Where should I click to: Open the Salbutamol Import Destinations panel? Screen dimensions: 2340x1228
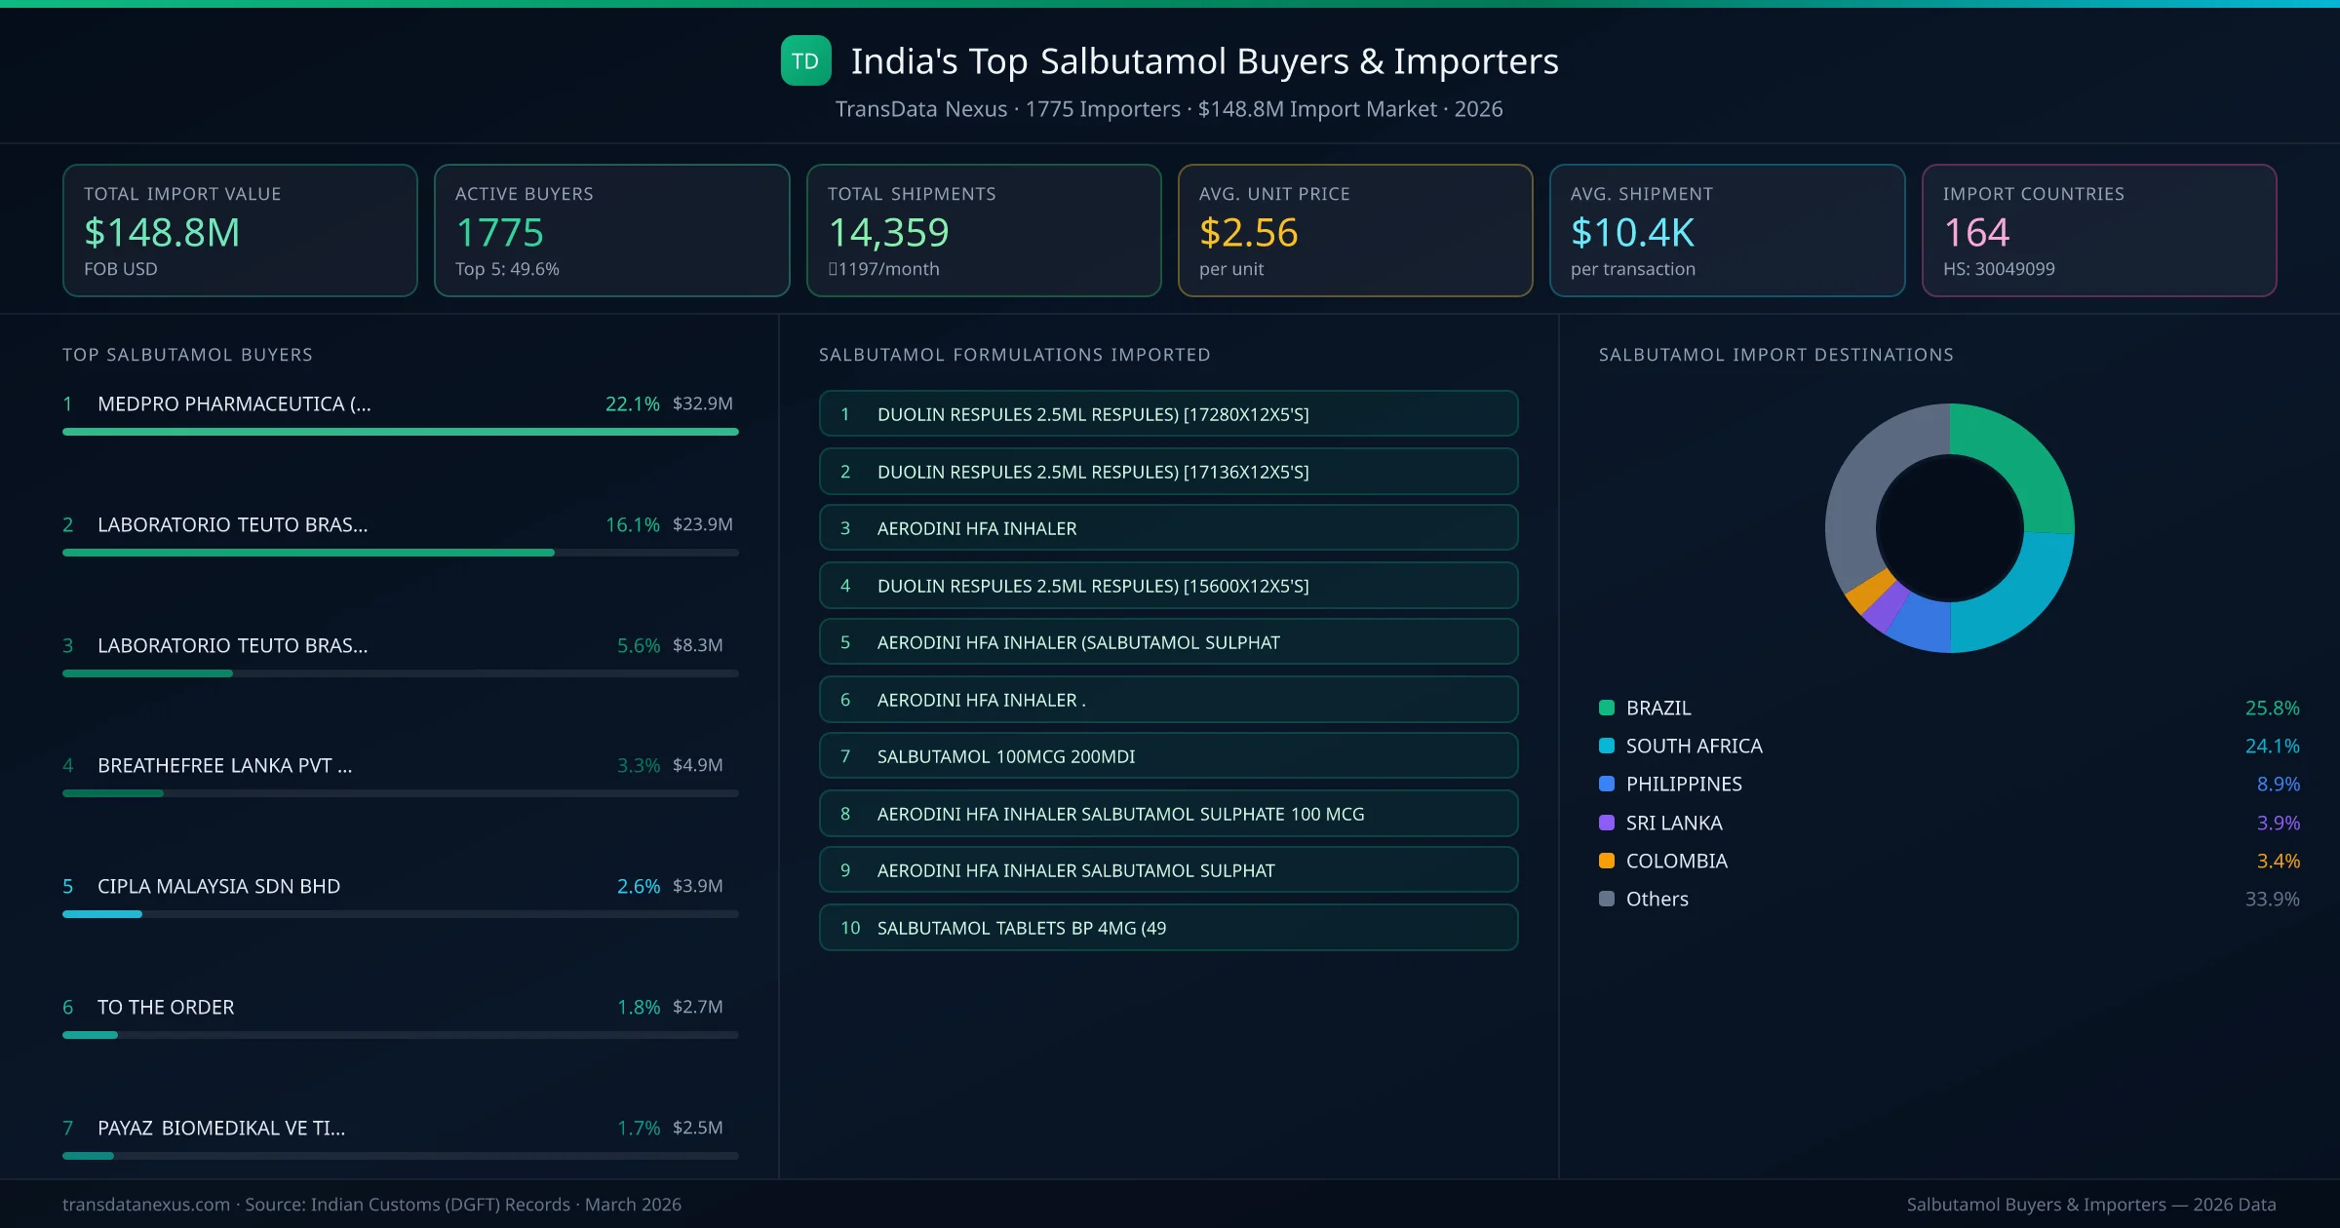(1776, 355)
